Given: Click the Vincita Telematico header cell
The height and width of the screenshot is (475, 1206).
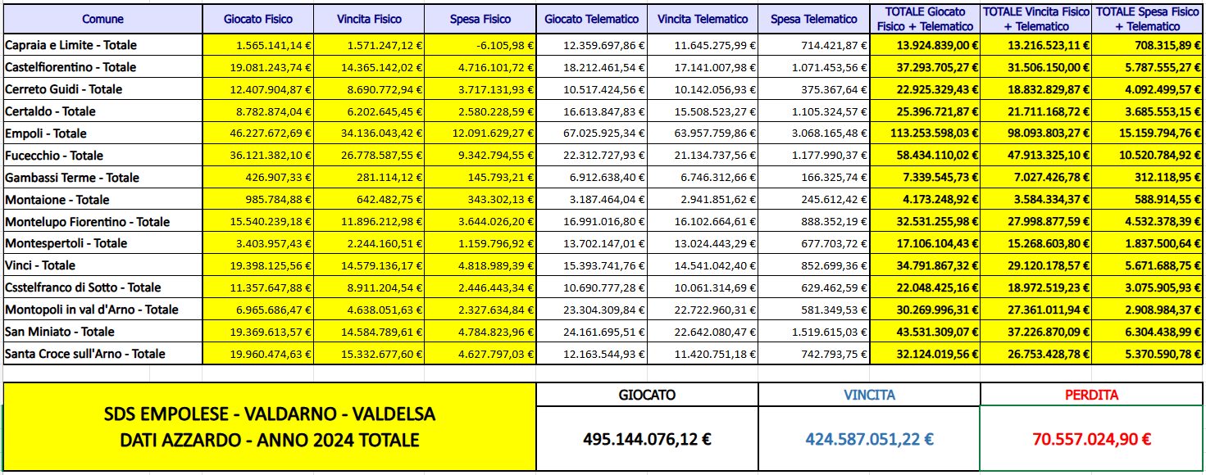Looking at the screenshot, I should click(x=703, y=19).
